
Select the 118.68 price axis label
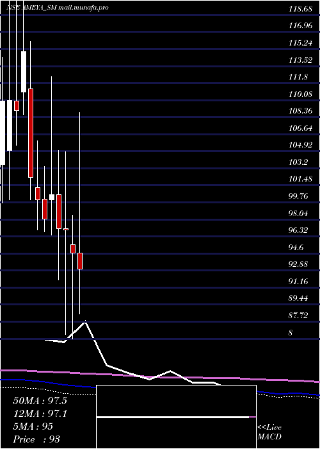[300, 9]
